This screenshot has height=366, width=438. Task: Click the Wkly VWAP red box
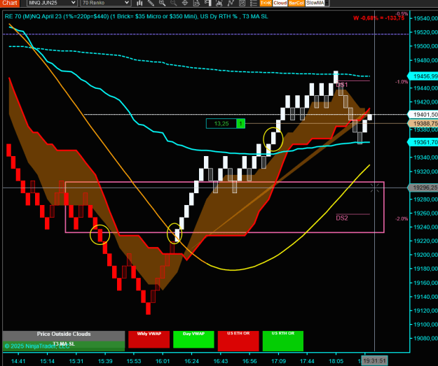tap(149, 339)
